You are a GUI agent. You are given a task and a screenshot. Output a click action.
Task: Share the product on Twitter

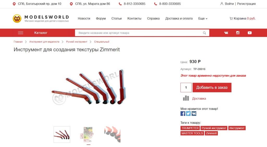(188, 113)
